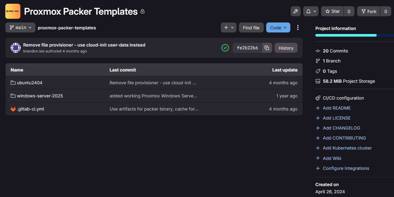
Task: Open 58.2 MiB Project Storage details
Action: coord(349,81)
